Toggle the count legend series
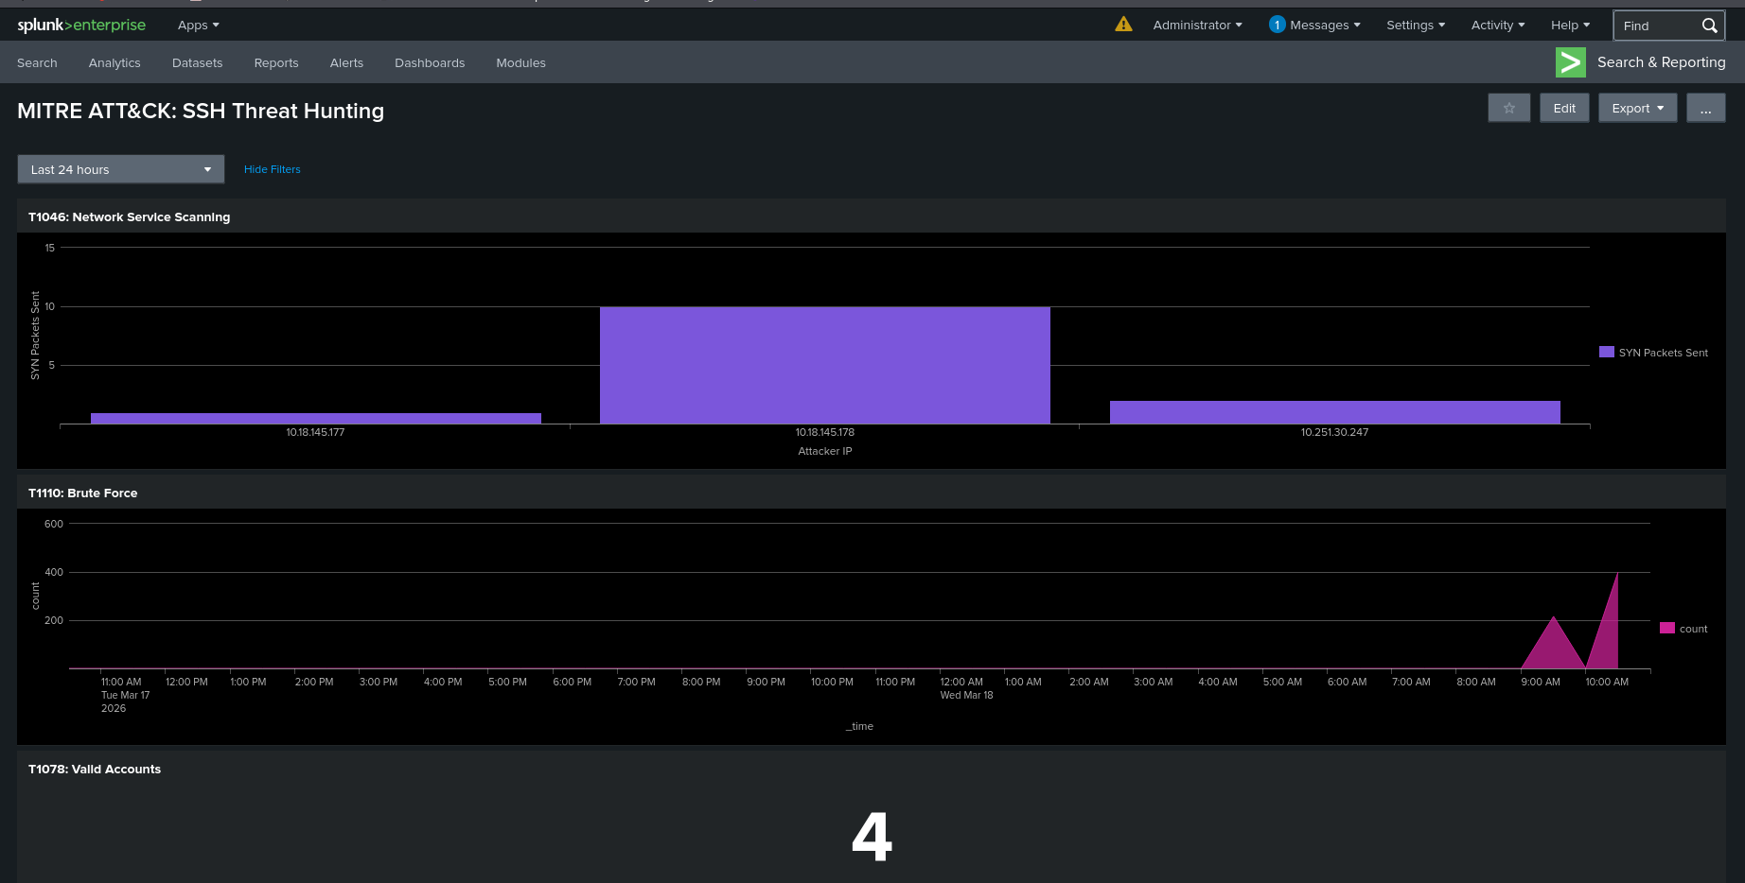 1683,629
